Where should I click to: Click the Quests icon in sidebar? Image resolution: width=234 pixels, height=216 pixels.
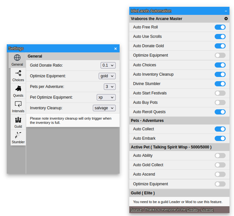point(18,89)
